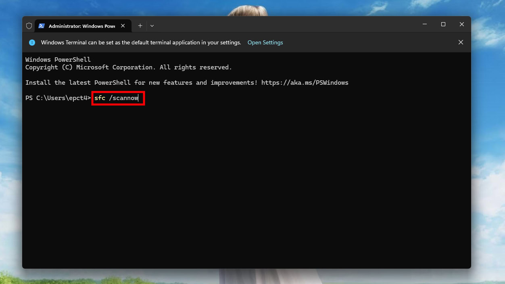Minimize the Windows Terminal window
The height and width of the screenshot is (284, 505).
(x=425, y=25)
